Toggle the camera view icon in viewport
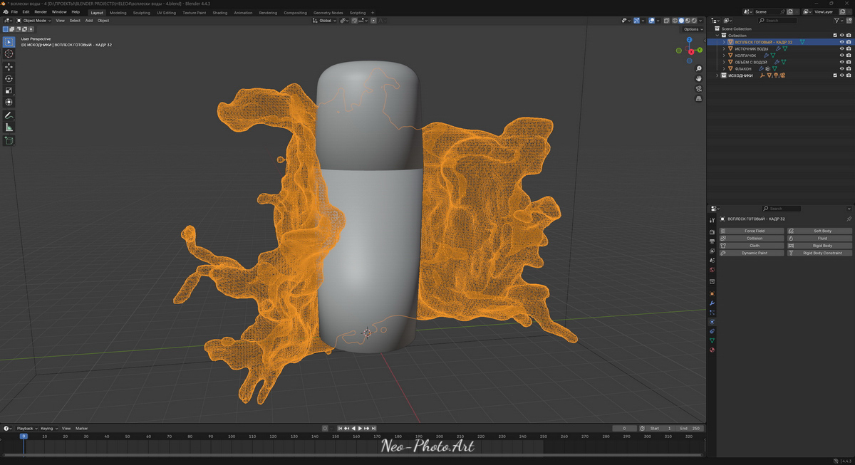Image resolution: width=855 pixels, height=465 pixels. pyautogui.click(x=699, y=89)
